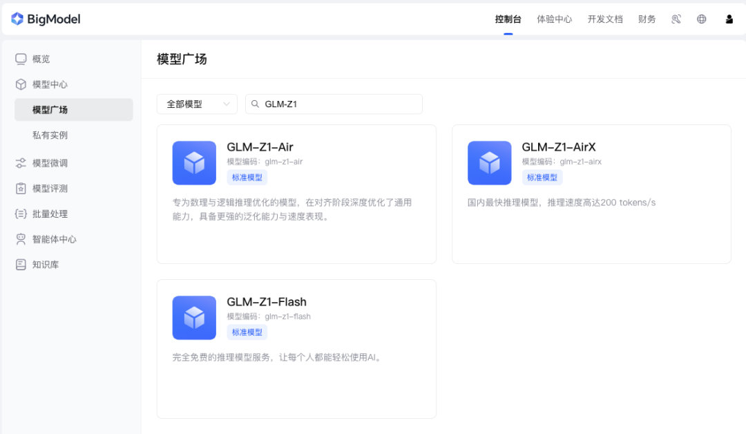Image resolution: width=746 pixels, height=434 pixels.
Task: Click the BigModel brand name text
Action: 54,19
